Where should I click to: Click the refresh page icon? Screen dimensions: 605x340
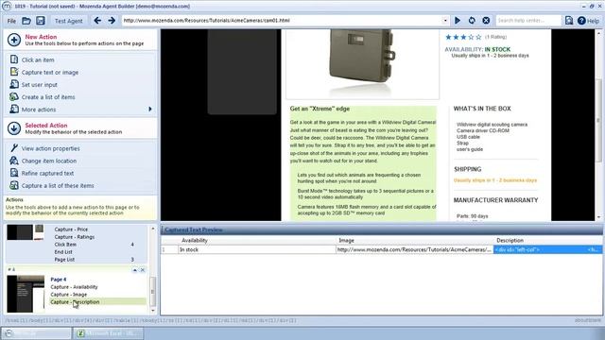472,21
